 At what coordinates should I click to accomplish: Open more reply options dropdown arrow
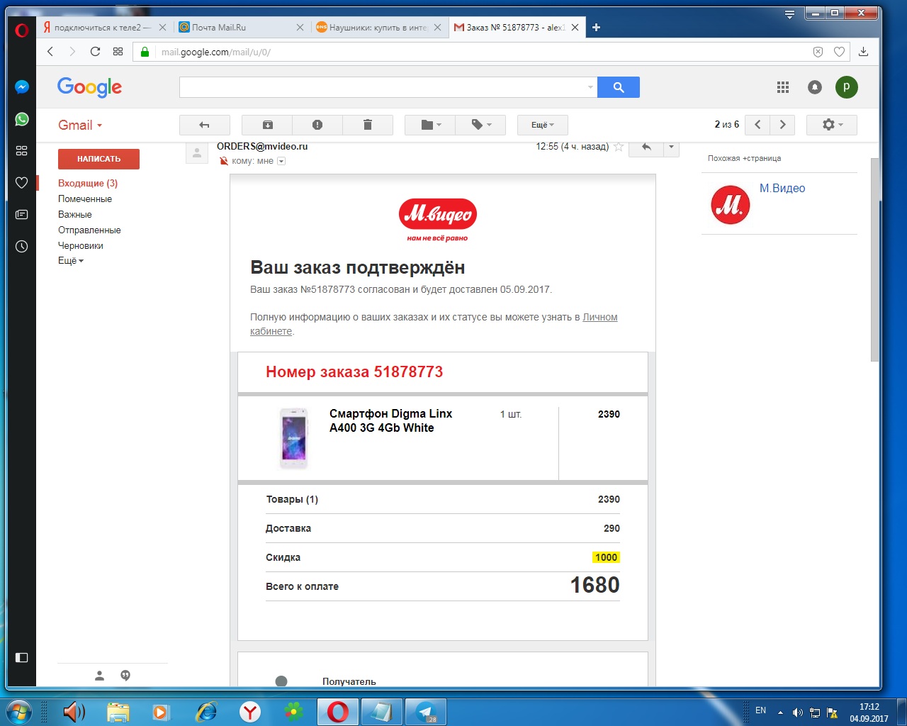(671, 147)
